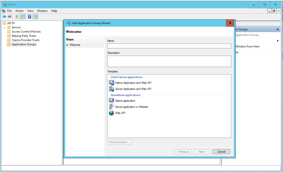Image resolution: width=283 pixels, height=172 pixels.
Task: Collapse the Groups section in Actions pane
Action: click(278, 29)
